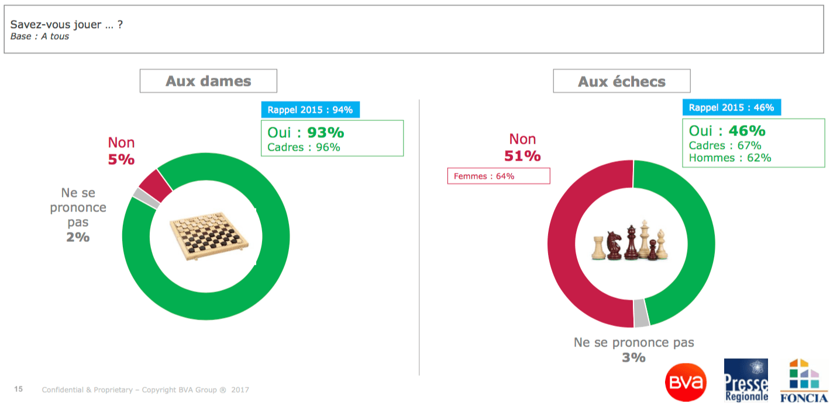Screen dimensions: 830x406
Task: Click the checkers board image
Action: coord(209,236)
